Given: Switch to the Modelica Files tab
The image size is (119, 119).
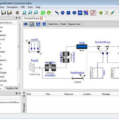Looking at the screenshot, I should [x=12, y=88].
